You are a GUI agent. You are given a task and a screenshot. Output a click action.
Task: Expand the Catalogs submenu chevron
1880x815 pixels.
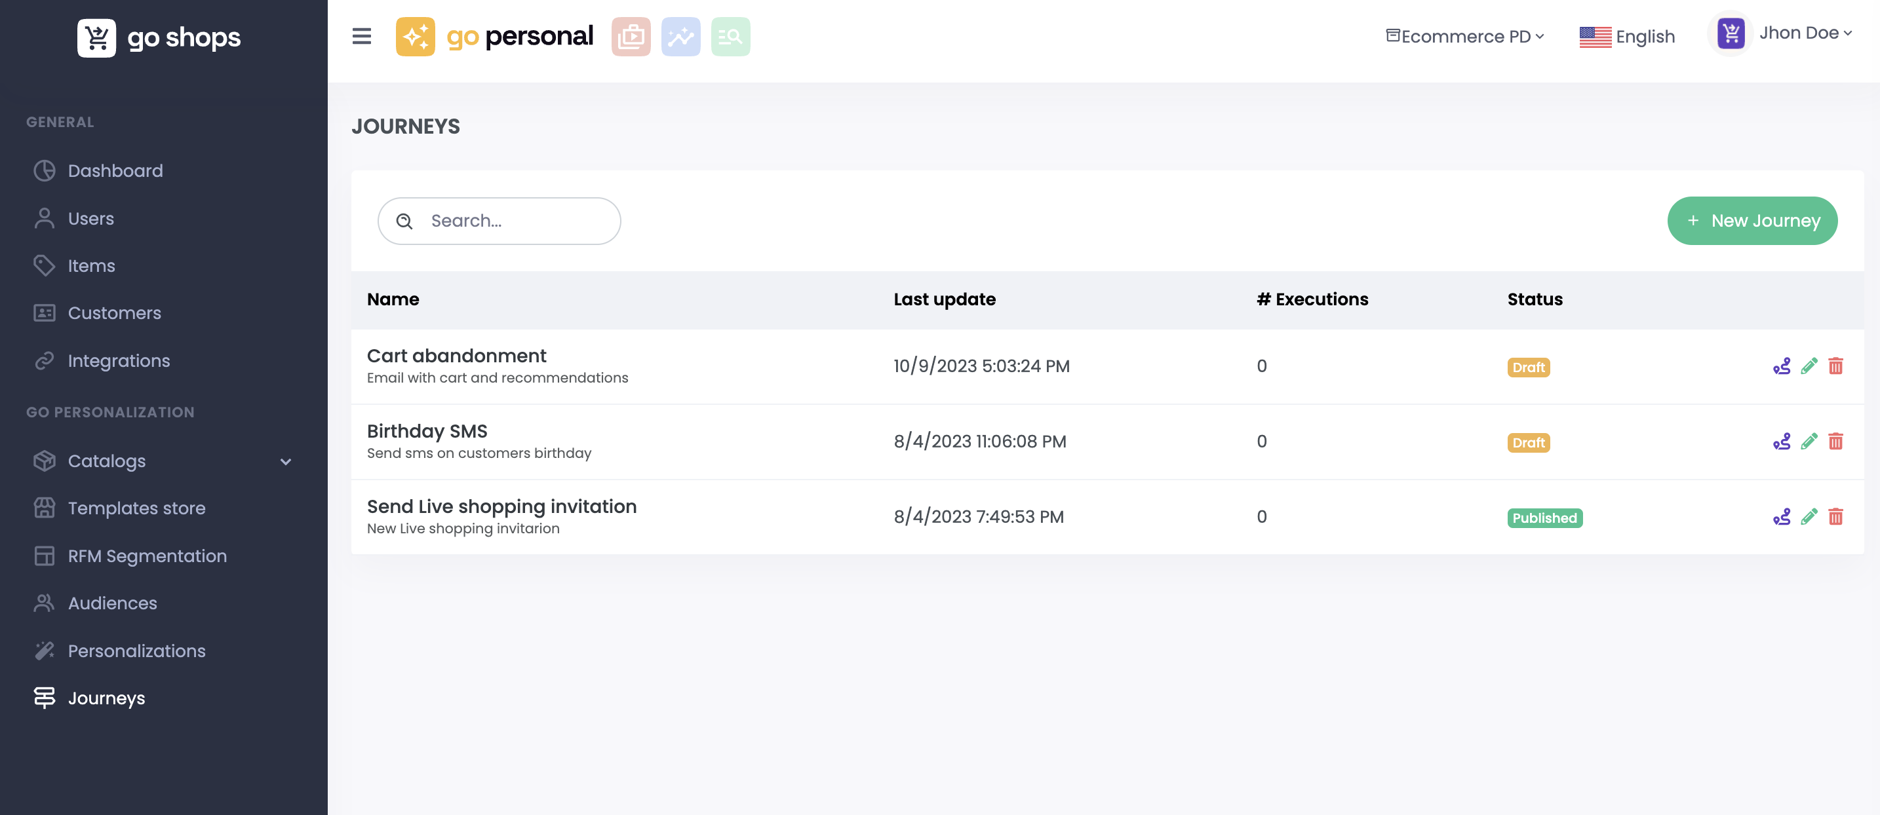(285, 461)
